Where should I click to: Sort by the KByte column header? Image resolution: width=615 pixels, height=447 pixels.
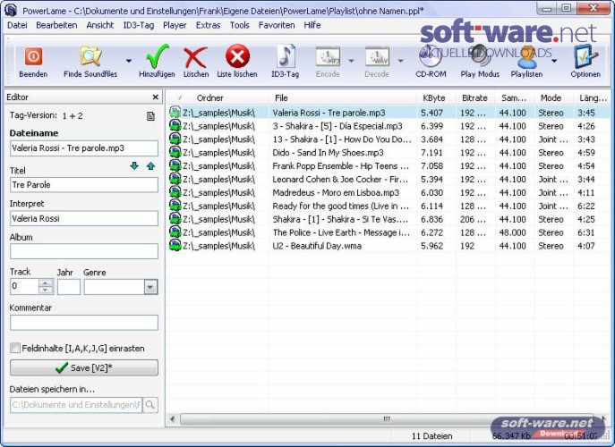(x=434, y=98)
